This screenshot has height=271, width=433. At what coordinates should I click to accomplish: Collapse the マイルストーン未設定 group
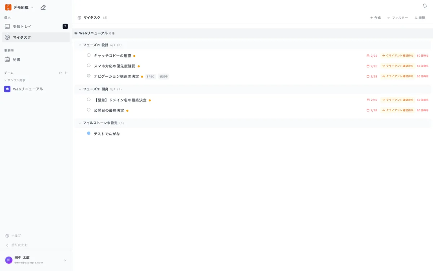point(80,123)
